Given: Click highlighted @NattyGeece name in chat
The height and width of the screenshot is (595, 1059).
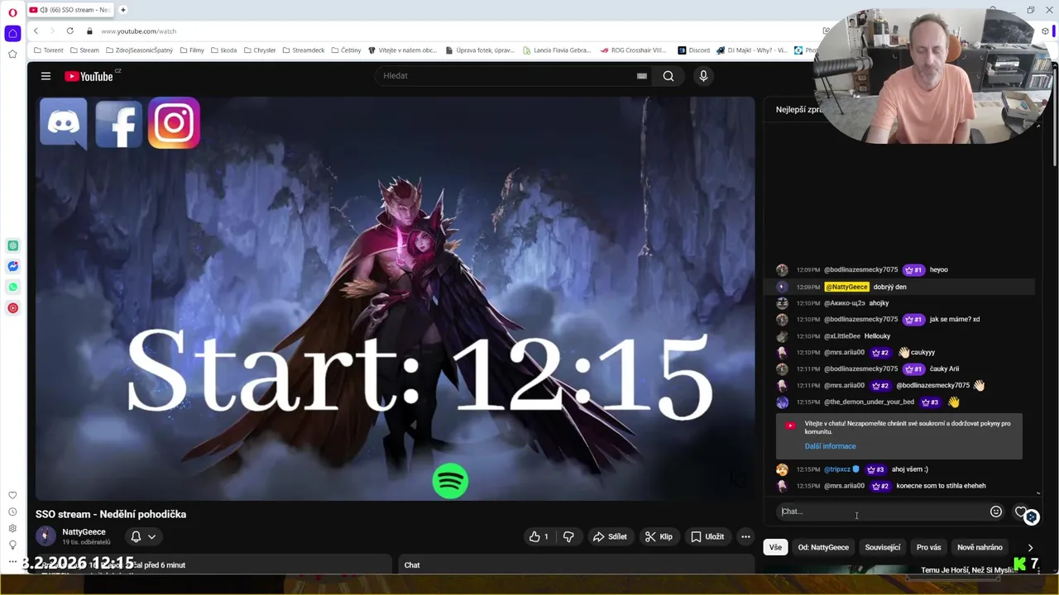Looking at the screenshot, I should [847, 287].
